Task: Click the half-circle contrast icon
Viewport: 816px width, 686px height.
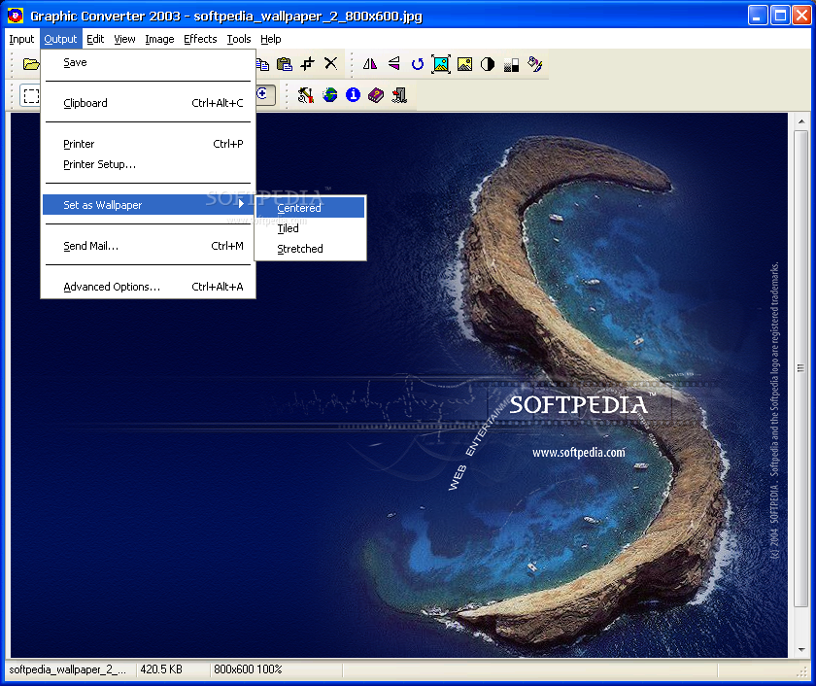Action: point(488,64)
